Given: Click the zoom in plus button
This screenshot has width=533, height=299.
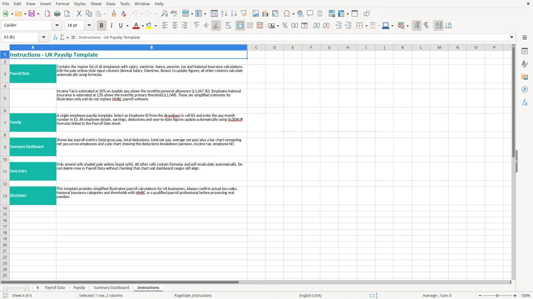Looking at the screenshot, I should tap(515, 295).
